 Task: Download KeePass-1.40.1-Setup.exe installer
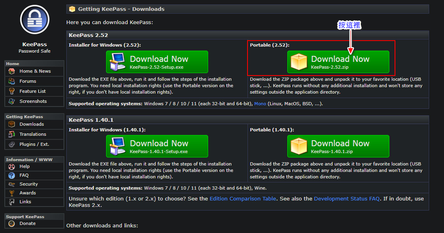[x=157, y=146]
